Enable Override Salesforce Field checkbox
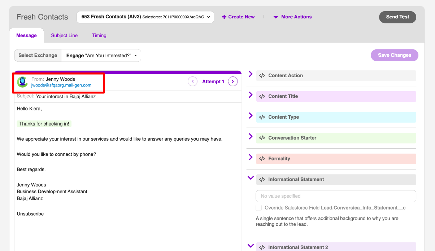435x251 pixels. tap(258, 208)
